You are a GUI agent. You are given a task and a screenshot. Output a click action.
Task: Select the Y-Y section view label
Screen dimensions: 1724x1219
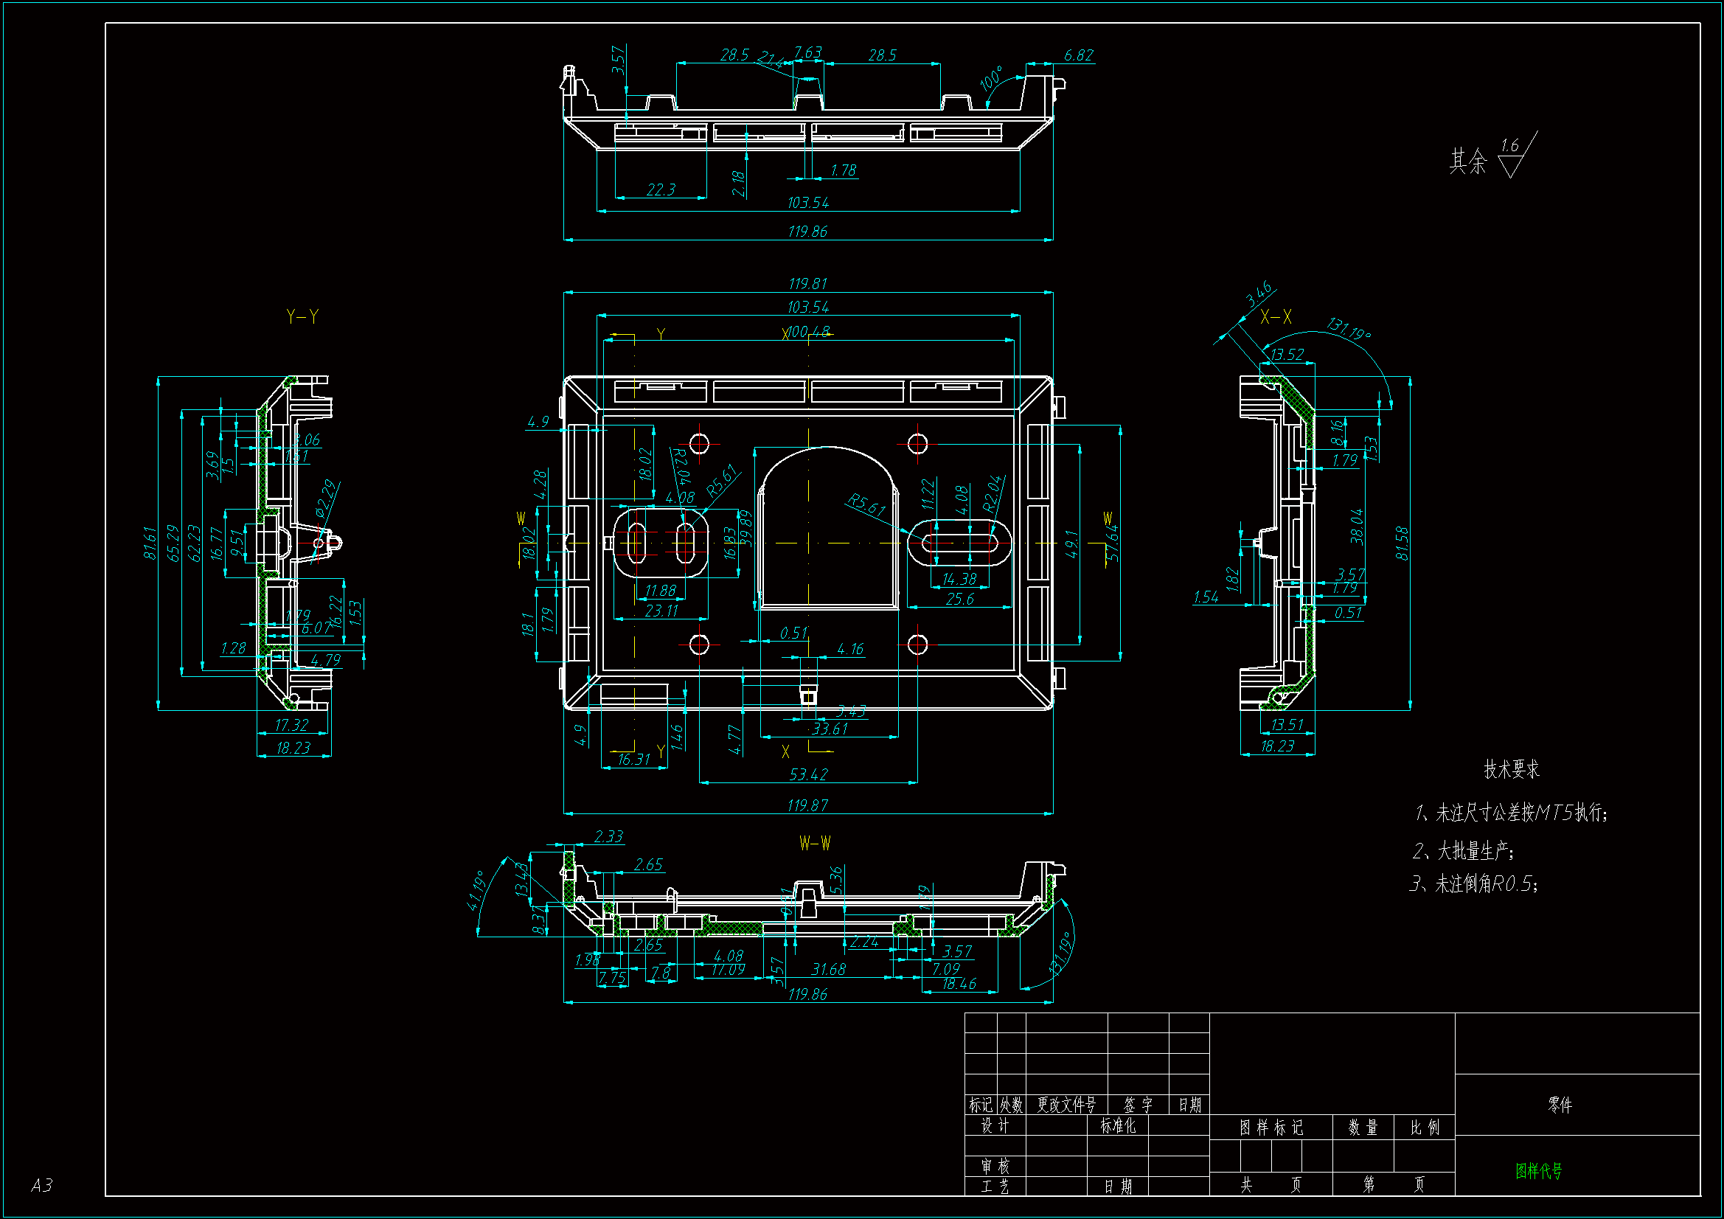pos(302,316)
